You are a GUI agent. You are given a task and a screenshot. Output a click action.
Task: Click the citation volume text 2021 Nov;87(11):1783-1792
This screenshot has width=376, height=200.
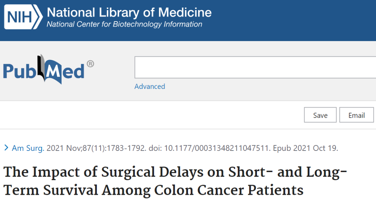point(96,148)
